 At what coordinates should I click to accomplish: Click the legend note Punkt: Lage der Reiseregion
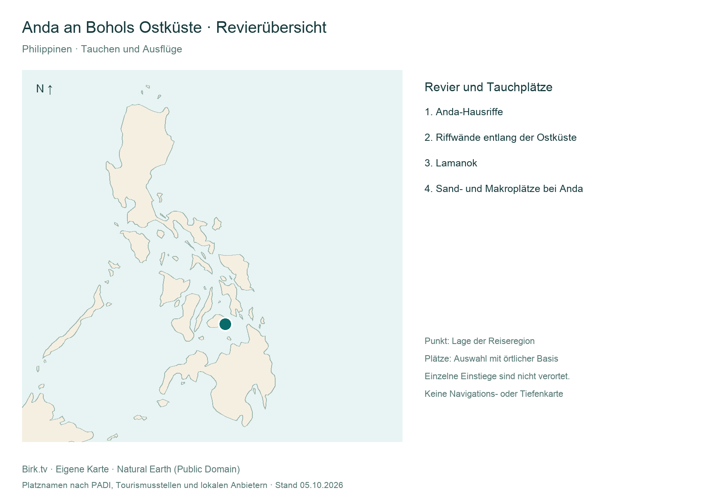point(479,341)
